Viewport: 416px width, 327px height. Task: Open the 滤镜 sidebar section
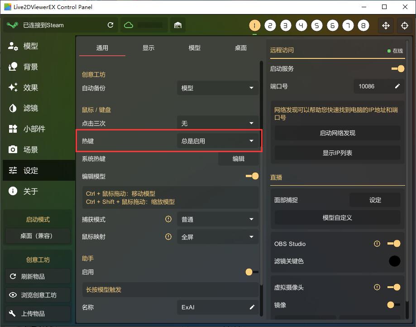click(x=39, y=108)
